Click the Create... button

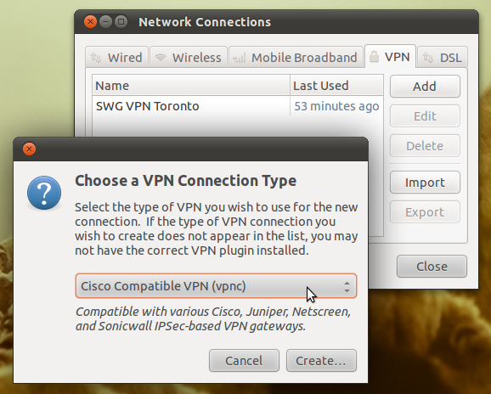pyautogui.click(x=321, y=361)
